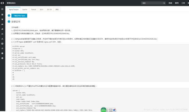
Task: Click the 'ssl_ciphers ECDHE-RSA-AES128-GCM-SHA256' line
Action: pyautogui.click(x=54, y=110)
